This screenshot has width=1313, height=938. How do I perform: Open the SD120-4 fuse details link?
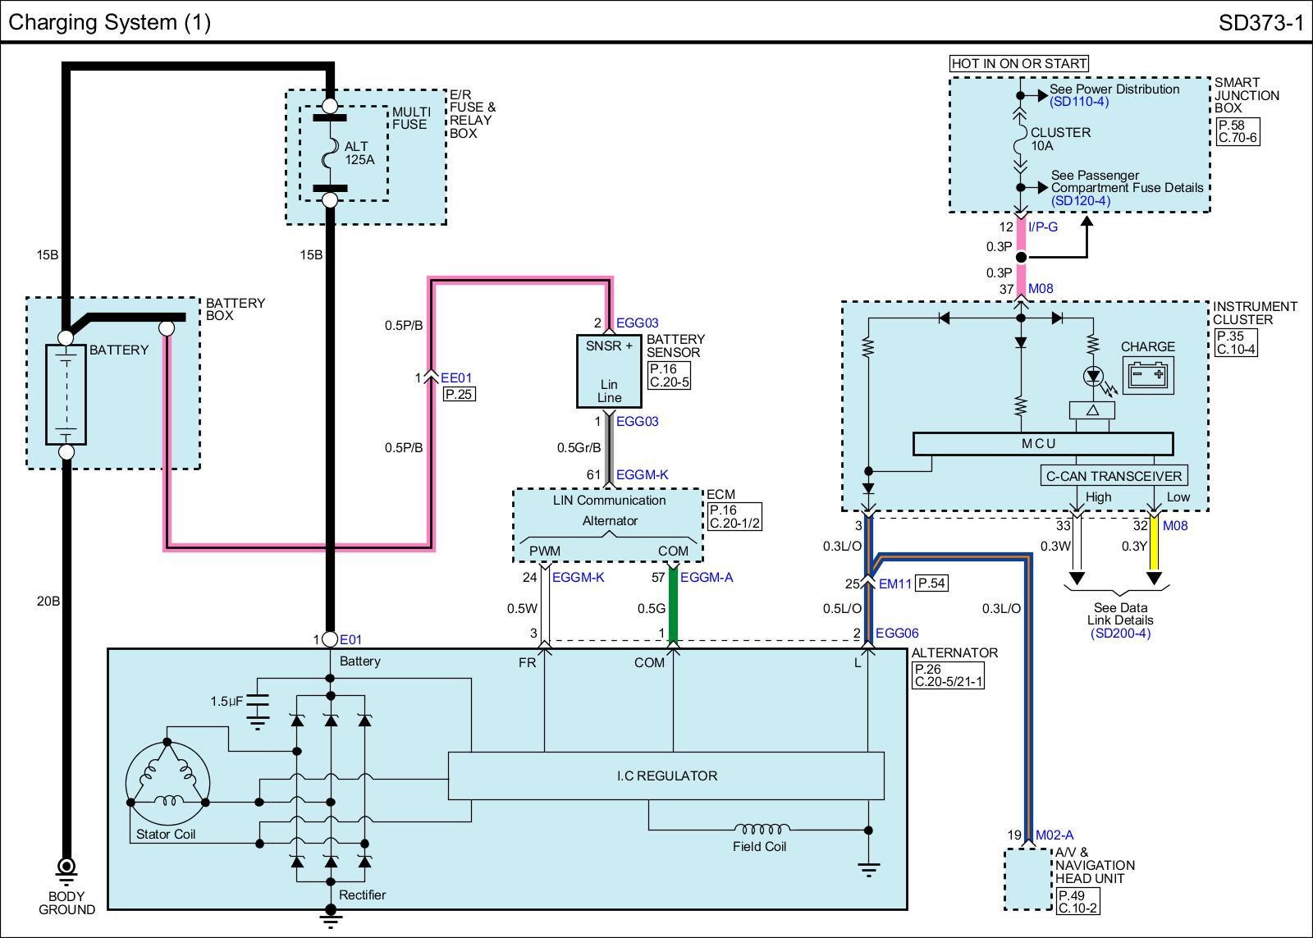1081,200
